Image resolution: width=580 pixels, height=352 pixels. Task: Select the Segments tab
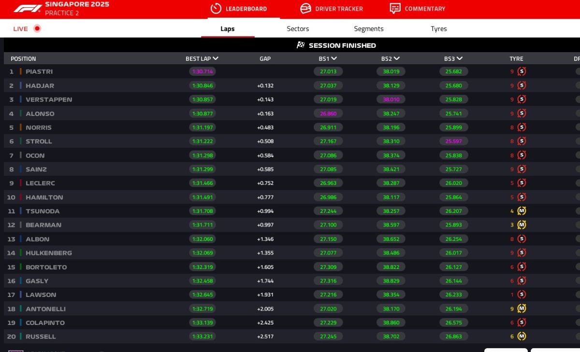368,28
